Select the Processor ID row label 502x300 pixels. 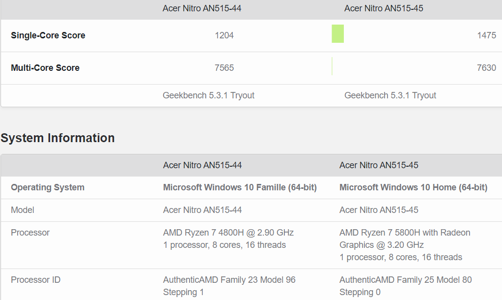coord(35,280)
